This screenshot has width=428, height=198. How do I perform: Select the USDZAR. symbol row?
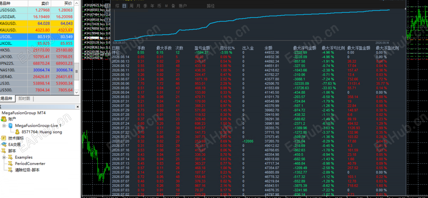point(37,16)
